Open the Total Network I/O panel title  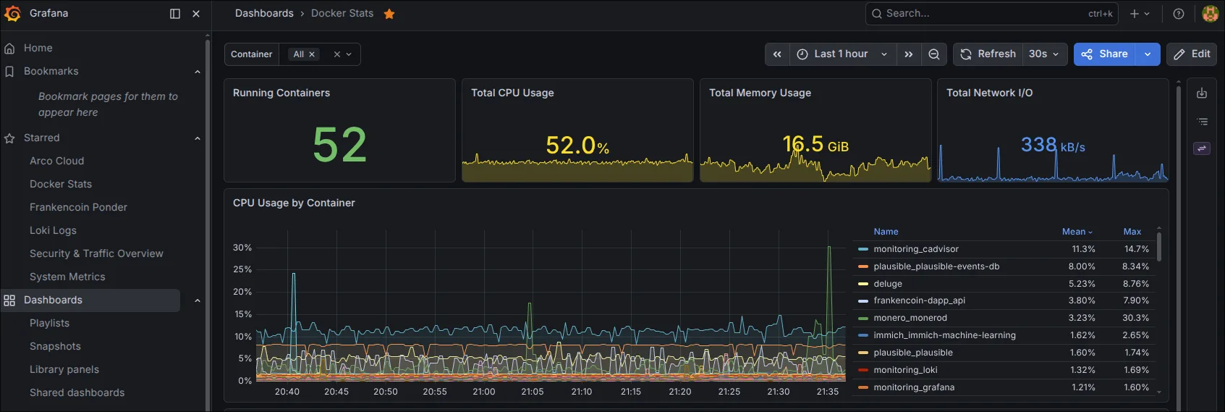click(989, 93)
